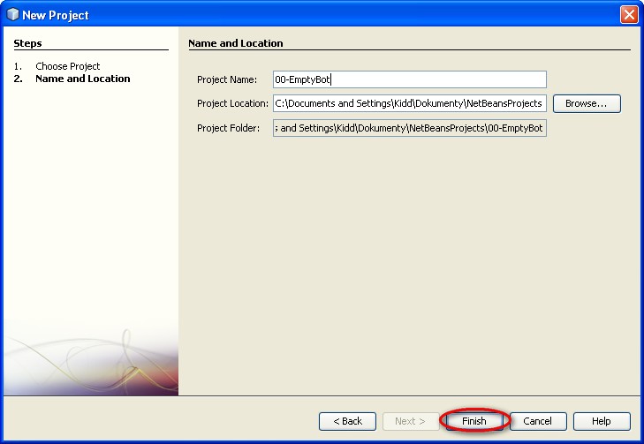Select the 'Choose Project' step

(68, 66)
